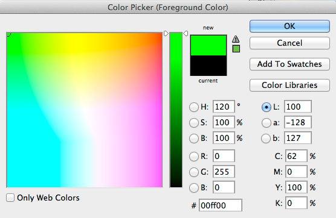This screenshot has width=336, height=218.
Task: Select the Lab a radio button
Action: click(x=267, y=123)
